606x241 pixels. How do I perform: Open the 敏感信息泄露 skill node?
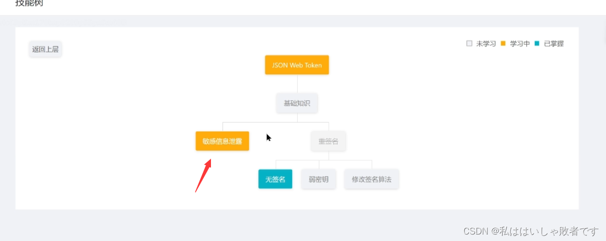[x=222, y=141]
